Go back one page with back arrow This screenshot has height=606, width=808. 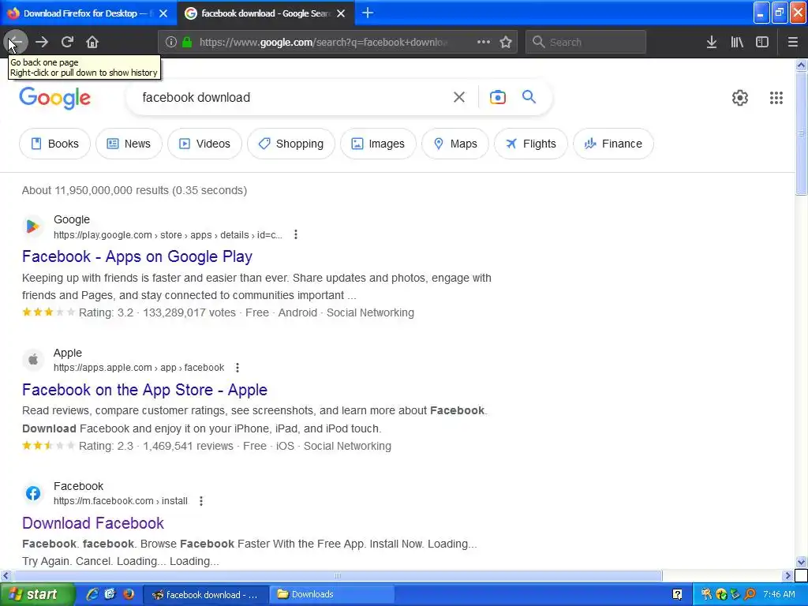tap(16, 43)
